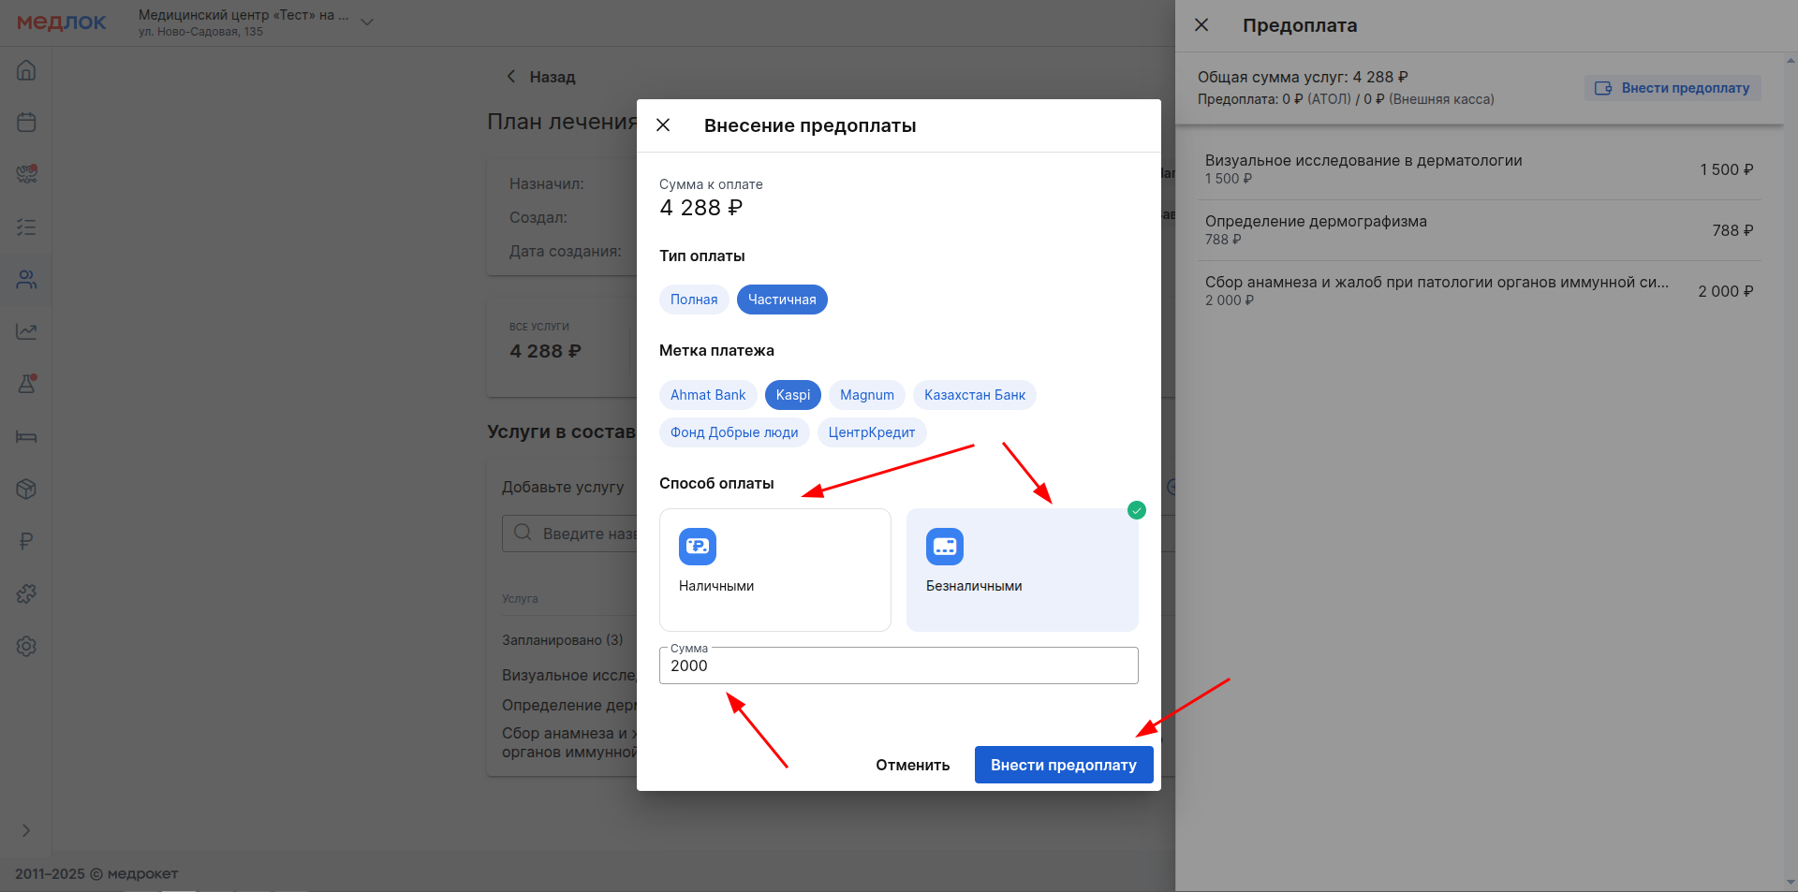Open the patients icon in sidebar
The image size is (1798, 892).
click(26, 279)
